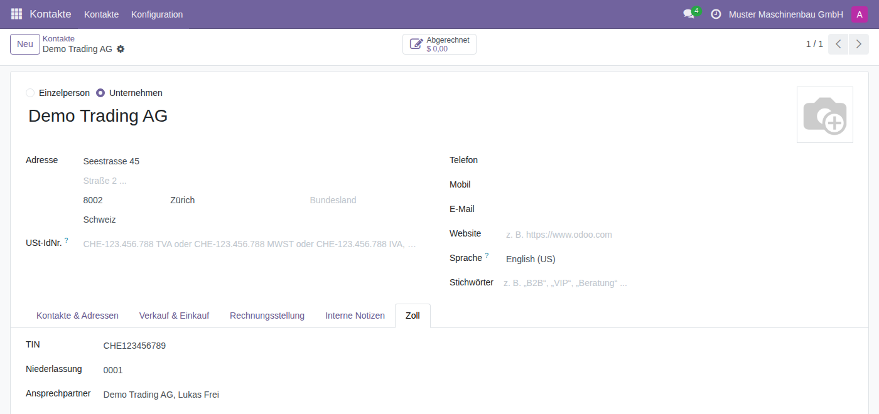Screen dimensions: 879x414
Task: Switch to the Verkauf & Einkauf tab
Action: (174, 316)
